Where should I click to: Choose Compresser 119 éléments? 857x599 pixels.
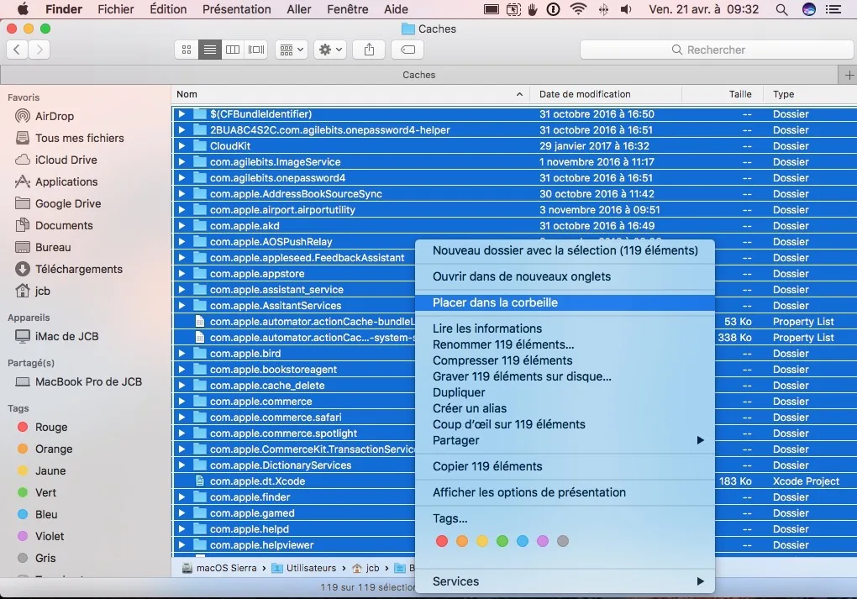click(x=565, y=360)
